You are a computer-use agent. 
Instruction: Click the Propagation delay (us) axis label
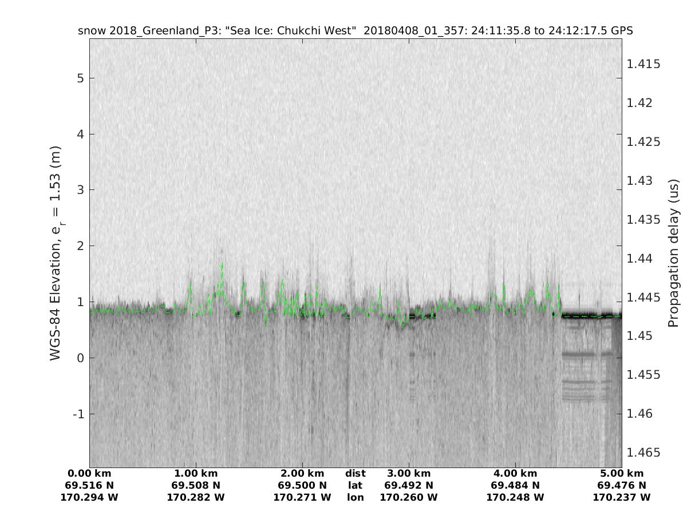coord(673,252)
